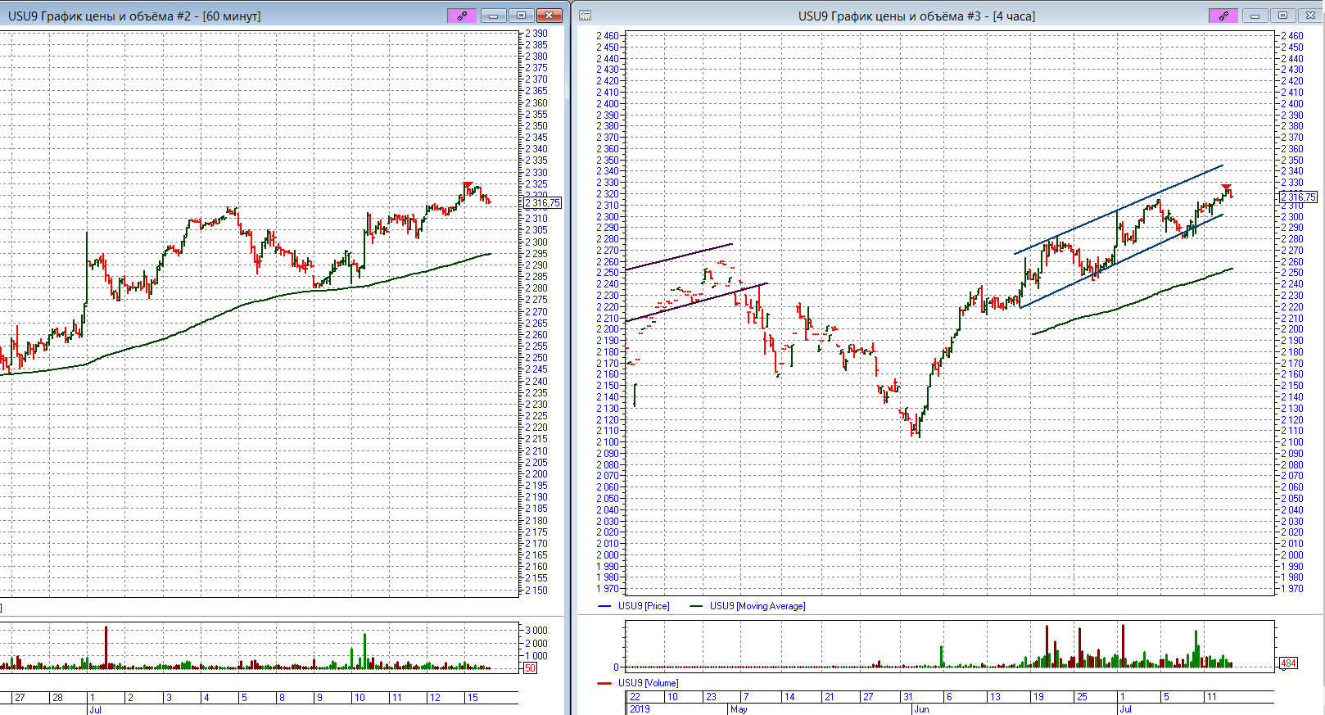The width and height of the screenshot is (1325, 715).
Task: Click the pink link icon in 4-hour chart
Action: coord(1223,16)
